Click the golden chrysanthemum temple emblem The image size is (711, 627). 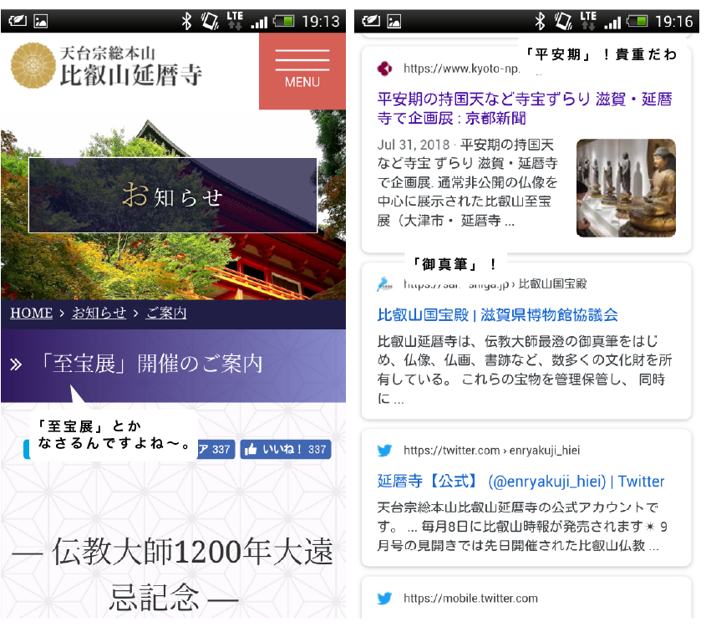(33, 65)
